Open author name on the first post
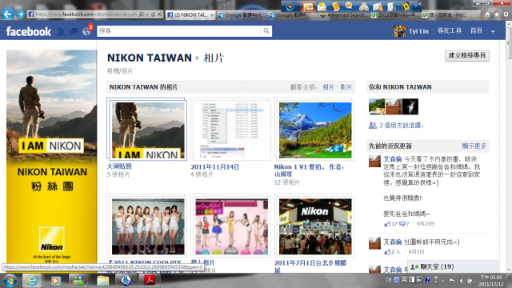 tap(393, 159)
